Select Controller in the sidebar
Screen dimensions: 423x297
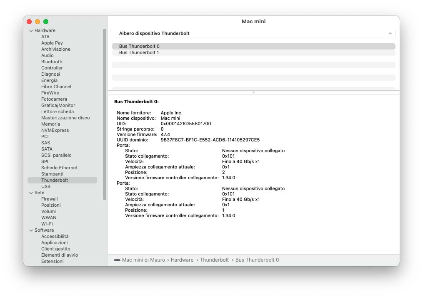point(52,68)
